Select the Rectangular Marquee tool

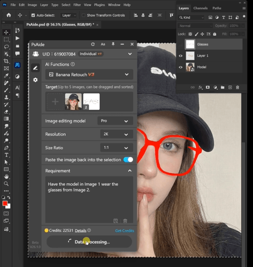click(x=6, y=40)
